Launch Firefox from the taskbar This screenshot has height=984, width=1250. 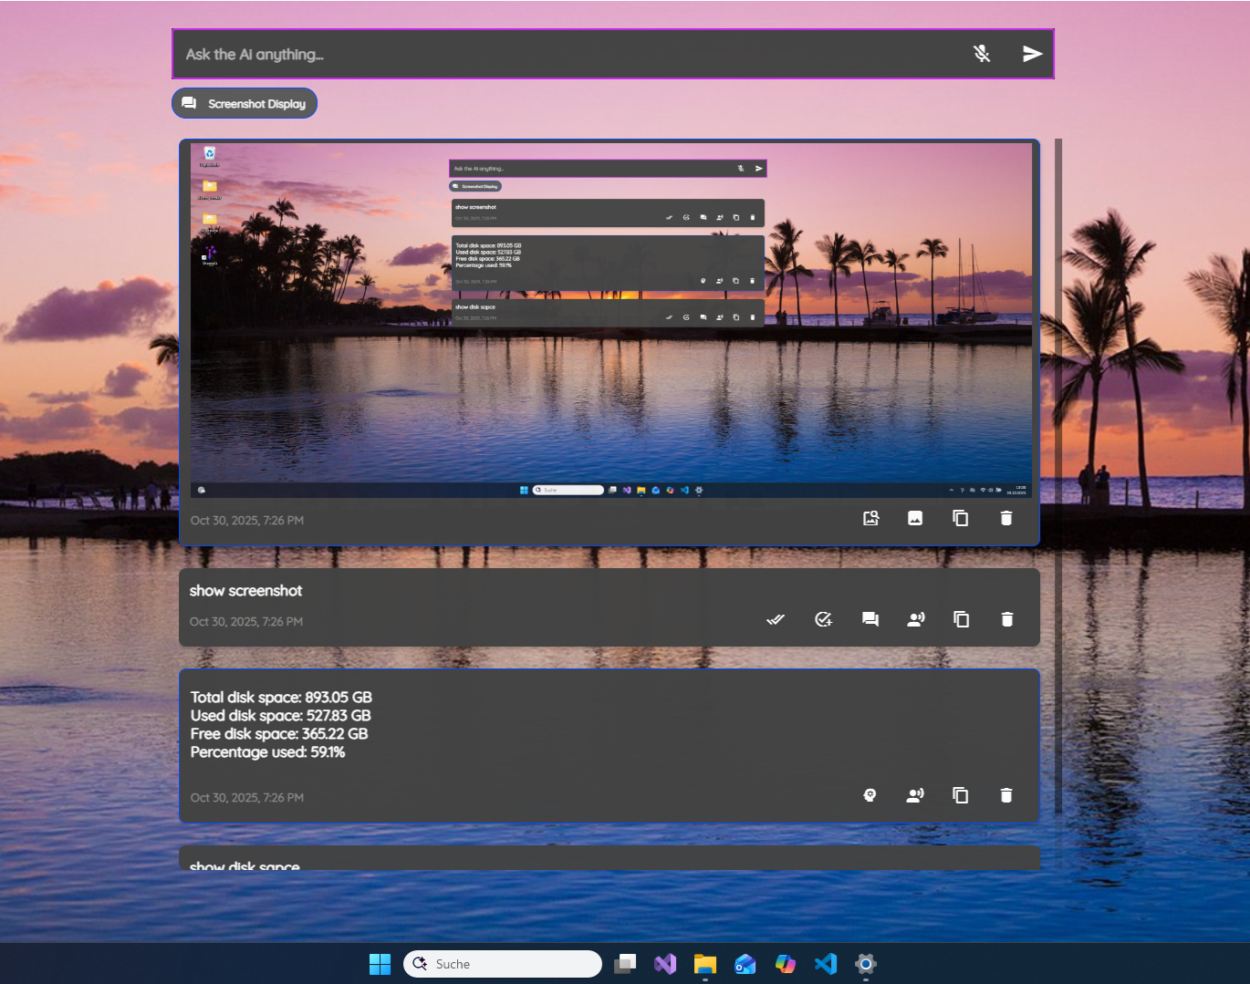click(786, 964)
